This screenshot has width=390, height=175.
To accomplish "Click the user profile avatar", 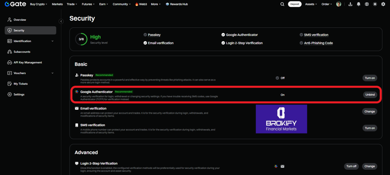I will click(x=339, y=4).
